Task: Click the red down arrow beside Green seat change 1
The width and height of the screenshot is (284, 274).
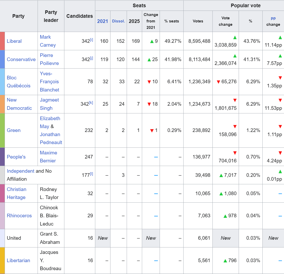Action: coord(152,131)
